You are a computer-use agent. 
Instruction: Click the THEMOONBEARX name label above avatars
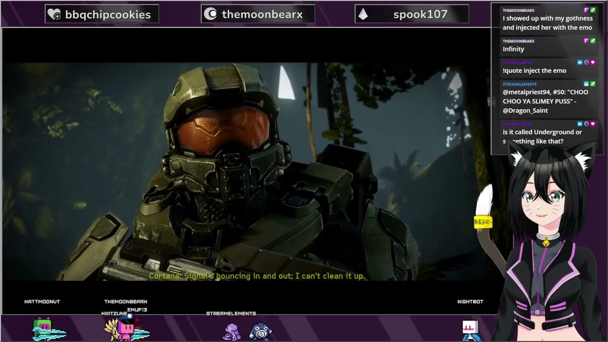(126, 302)
